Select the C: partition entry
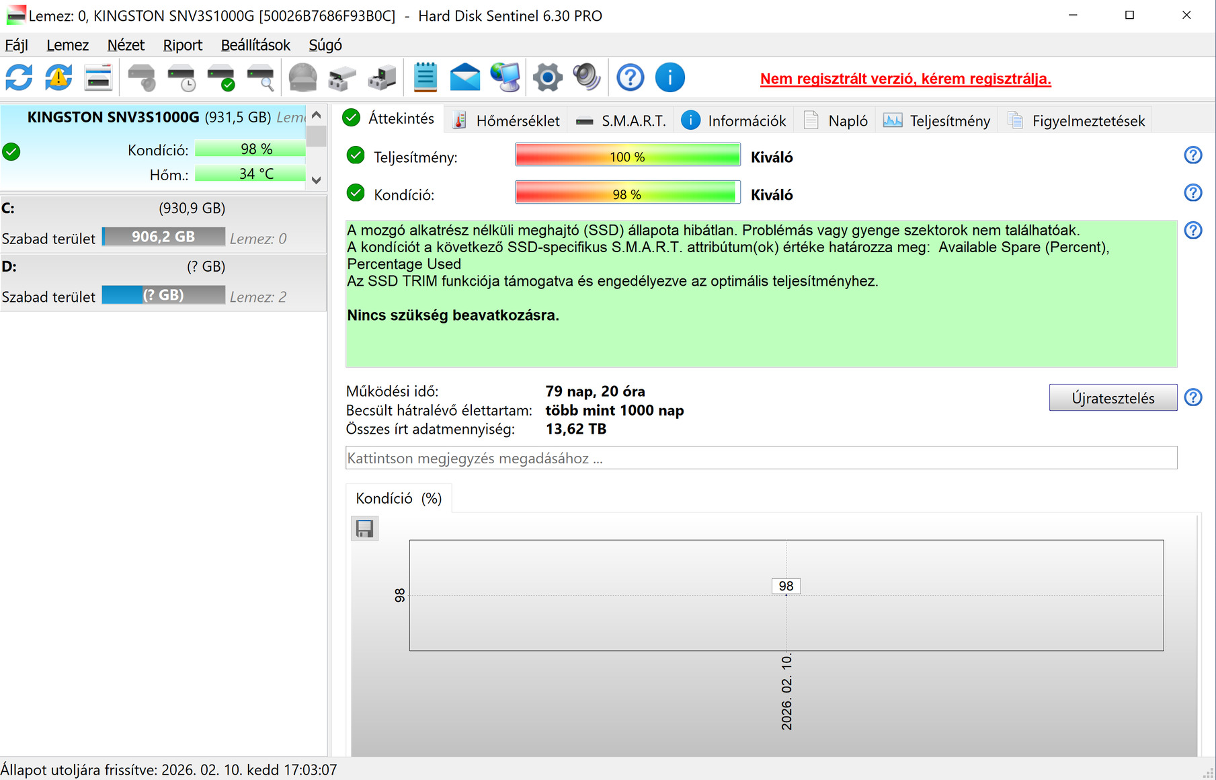Viewport: 1216px width, 780px height. tap(163, 224)
